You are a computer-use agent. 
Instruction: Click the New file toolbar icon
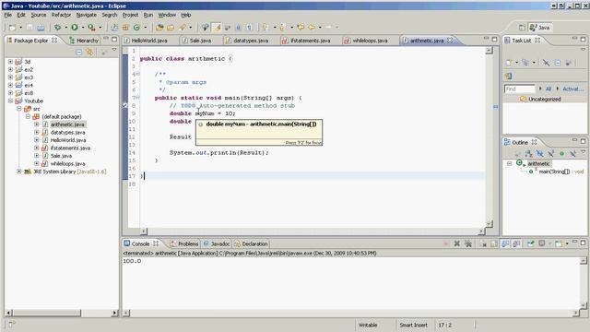12,28
